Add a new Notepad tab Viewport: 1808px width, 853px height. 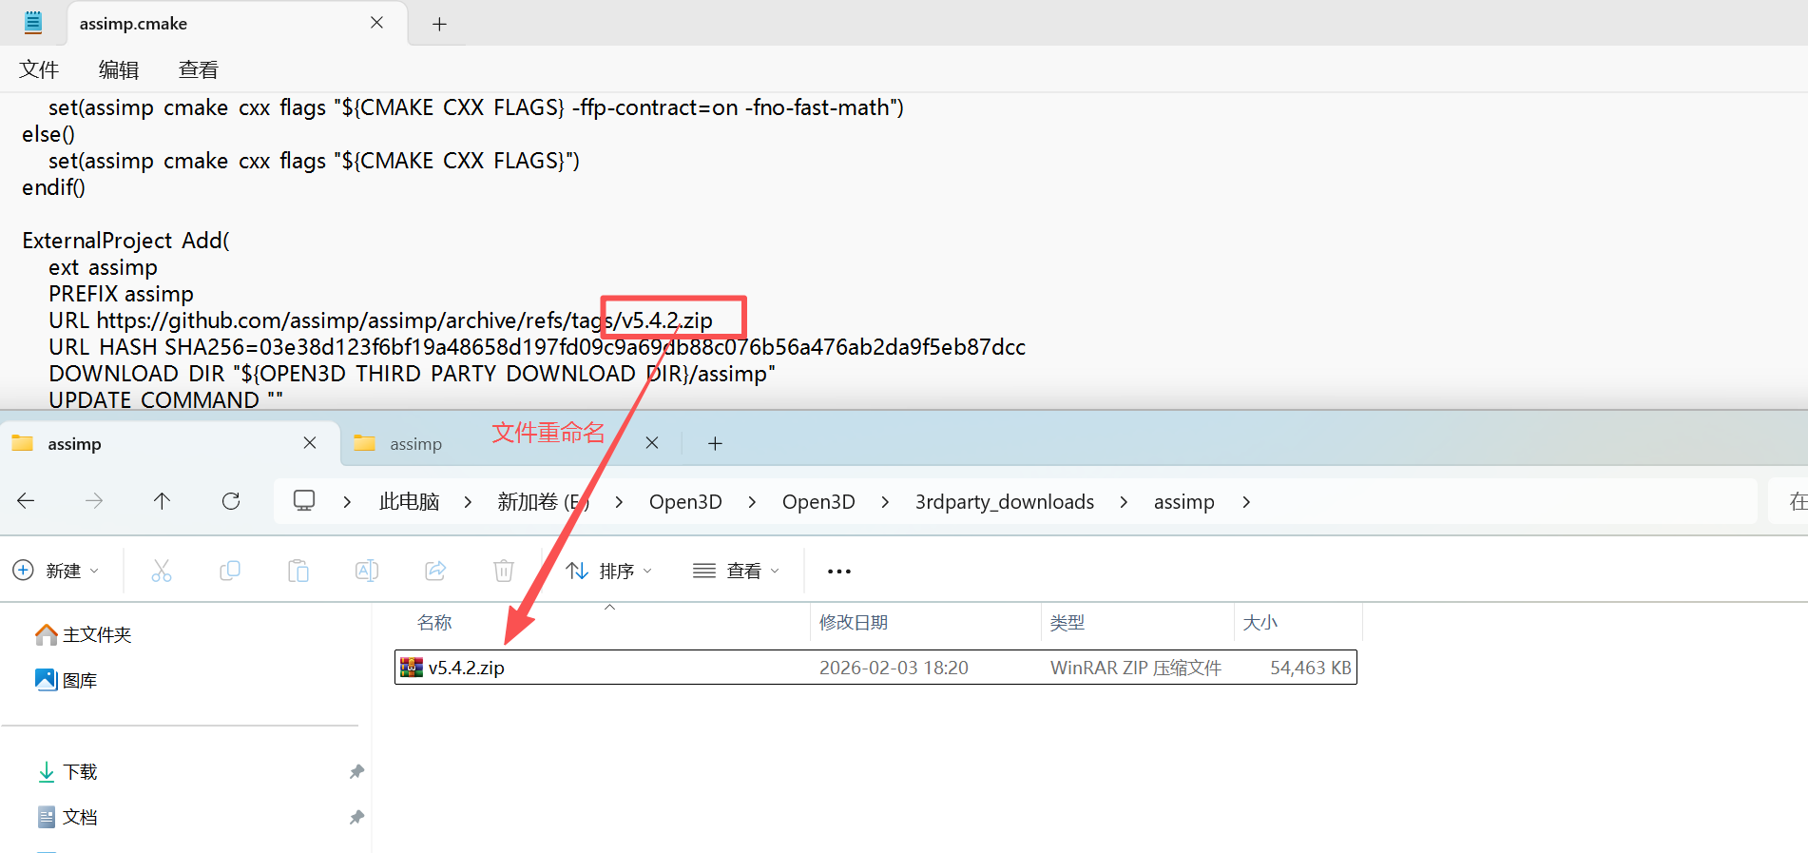439,24
